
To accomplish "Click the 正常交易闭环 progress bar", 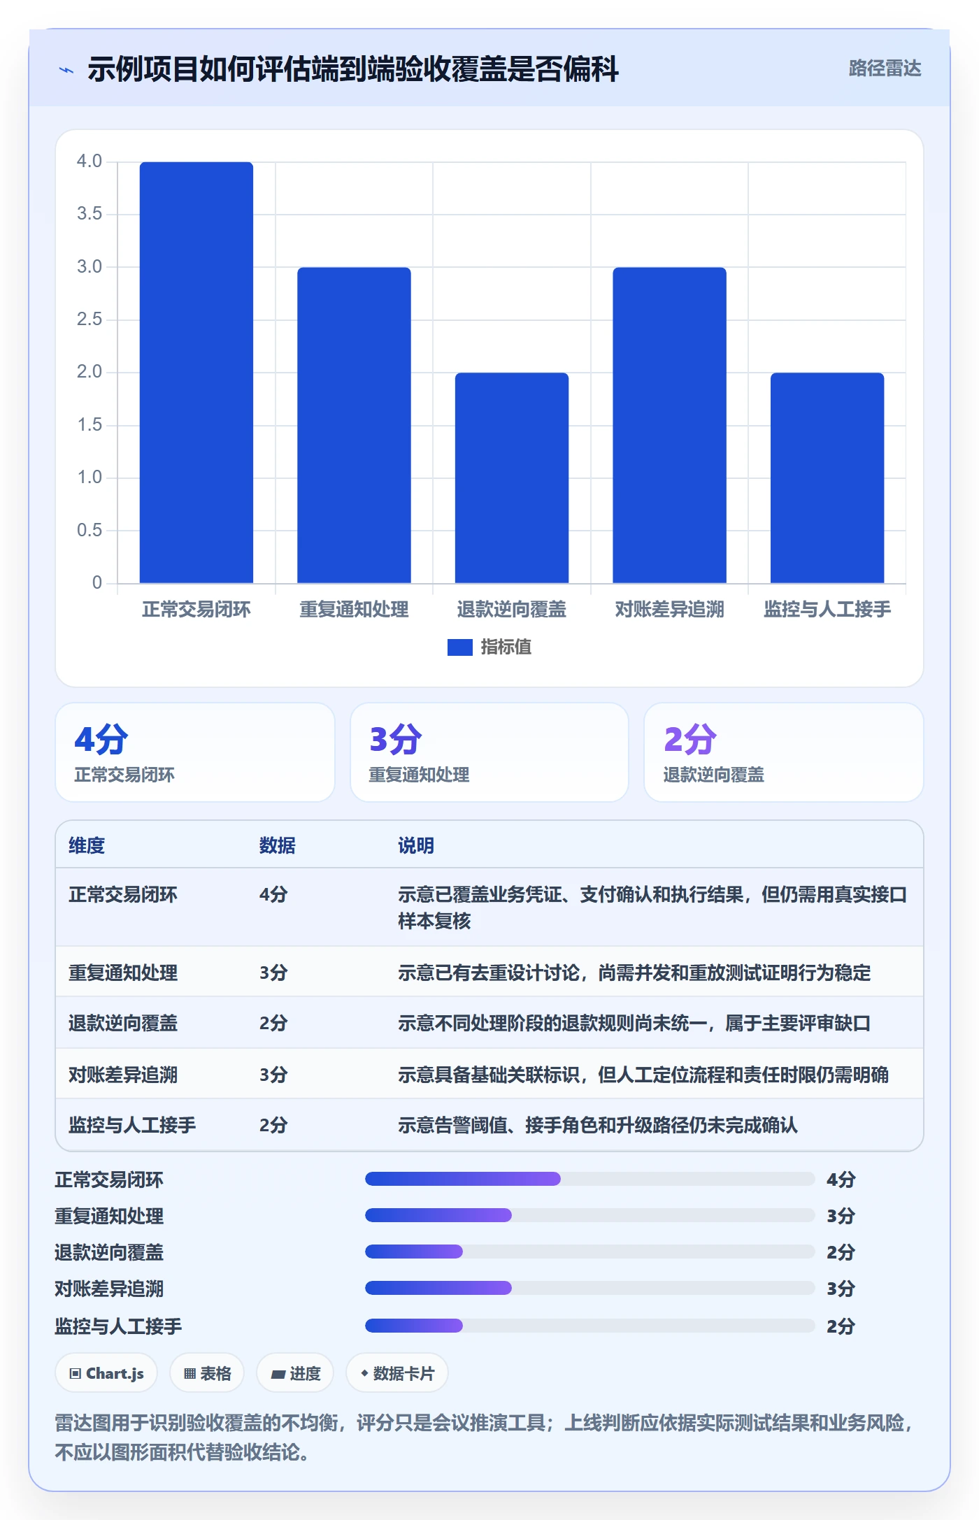I will [589, 1179].
